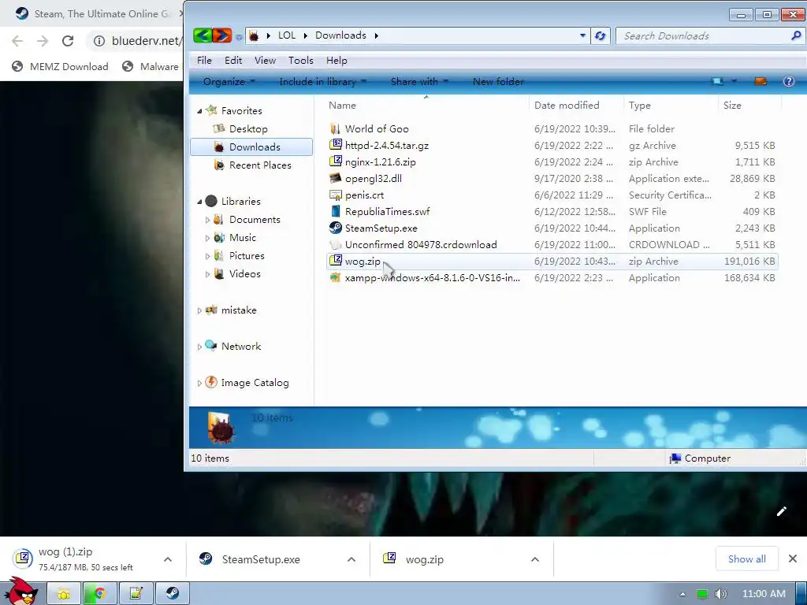The width and height of the screenshot is (807, 605).
Task: Click the change view icon in toolbar
Action: [x=717, y=81]
